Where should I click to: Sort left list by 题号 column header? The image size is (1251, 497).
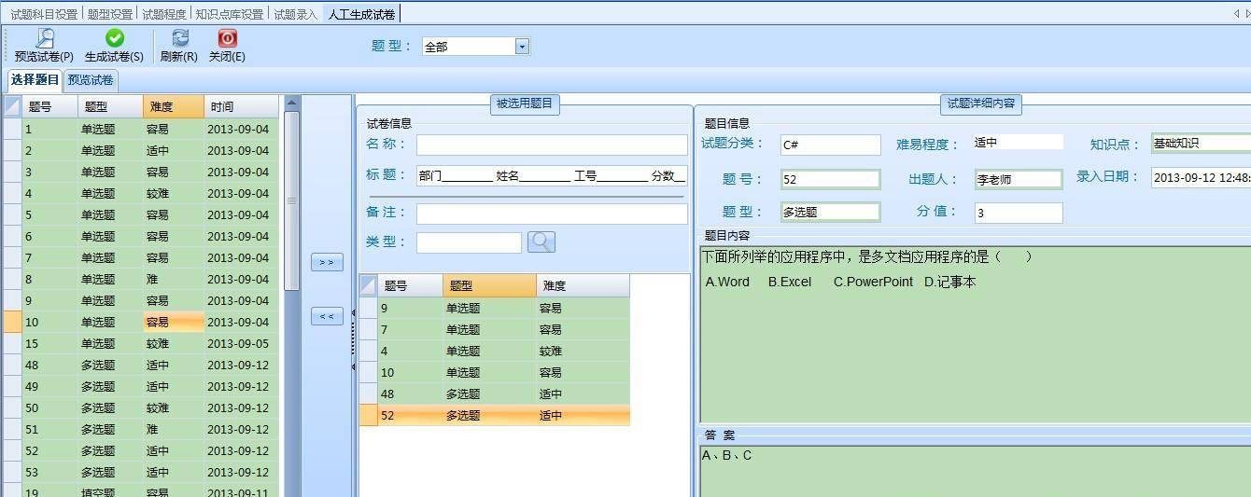(50, 107)
